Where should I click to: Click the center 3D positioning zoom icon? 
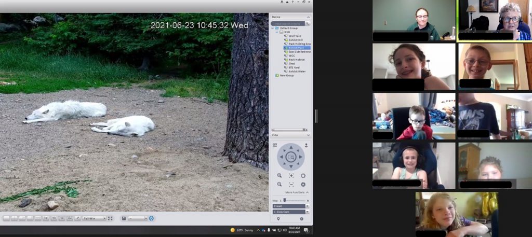click(x=291, y=156)
